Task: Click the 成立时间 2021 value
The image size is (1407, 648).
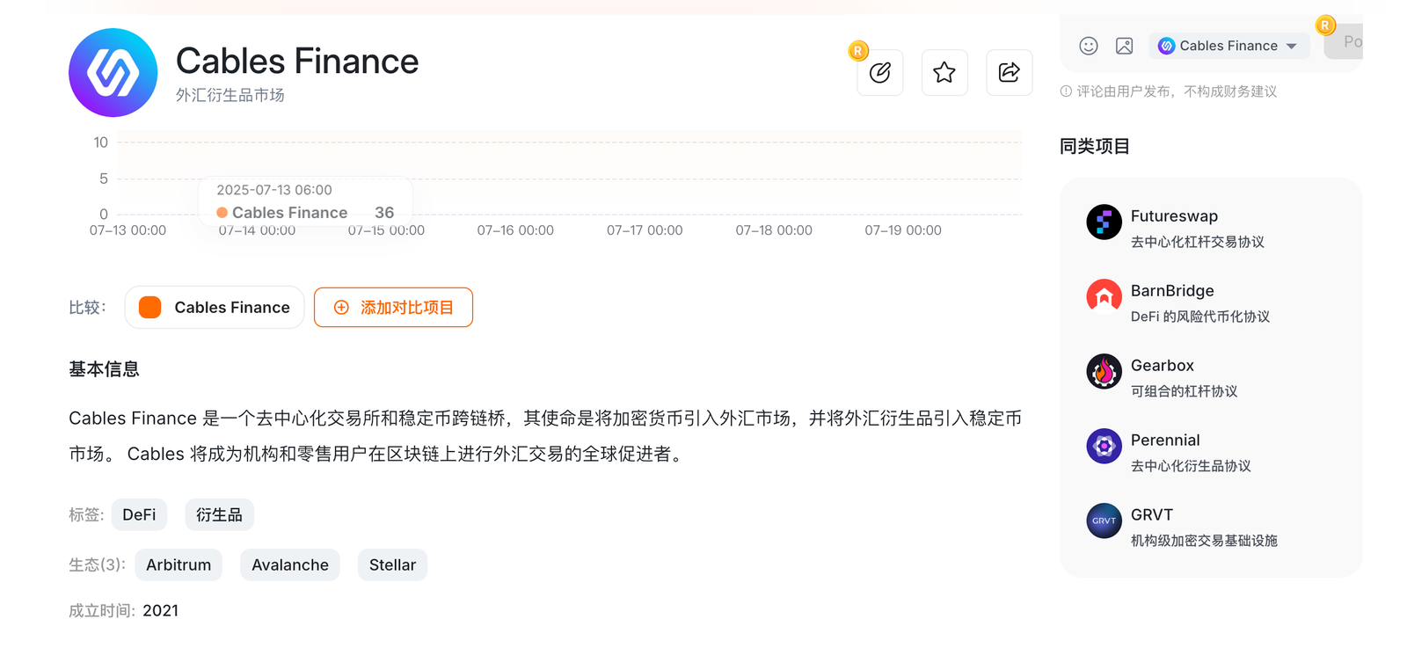Action: click(x=160, y=611)
